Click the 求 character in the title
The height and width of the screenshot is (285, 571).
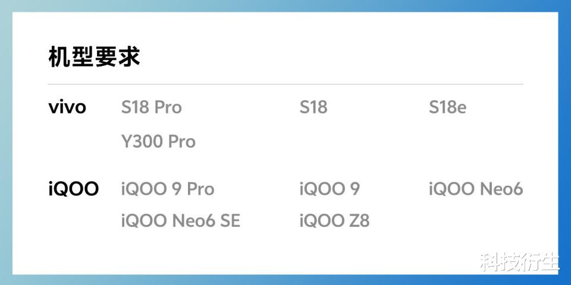129,58
